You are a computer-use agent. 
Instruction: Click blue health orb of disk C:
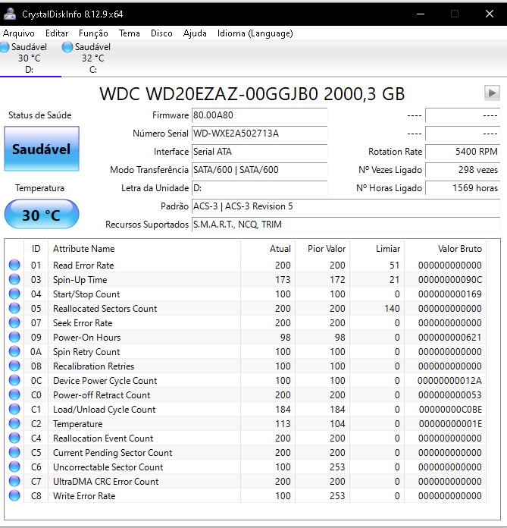tap(67, 47)
